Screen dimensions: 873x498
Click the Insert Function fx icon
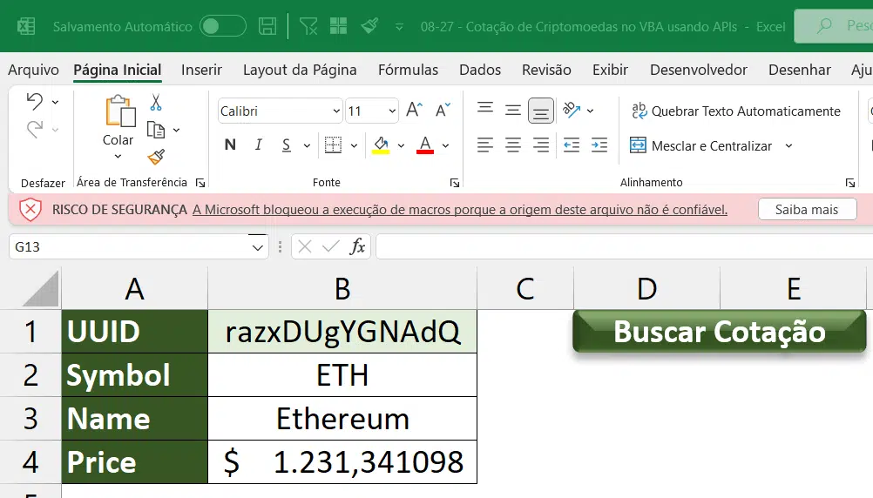356,247
